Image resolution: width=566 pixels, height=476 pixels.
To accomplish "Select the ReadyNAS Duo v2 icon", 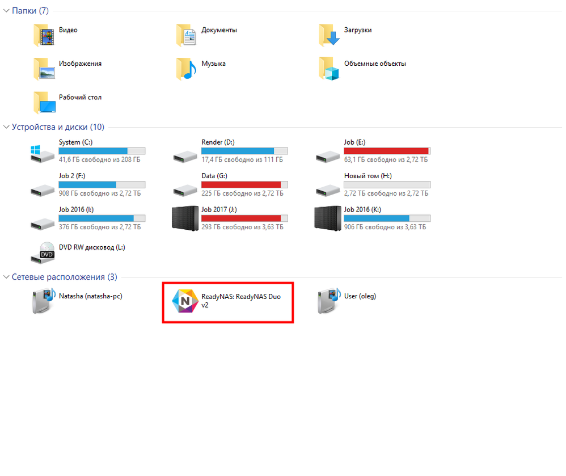I will [185, 301].
